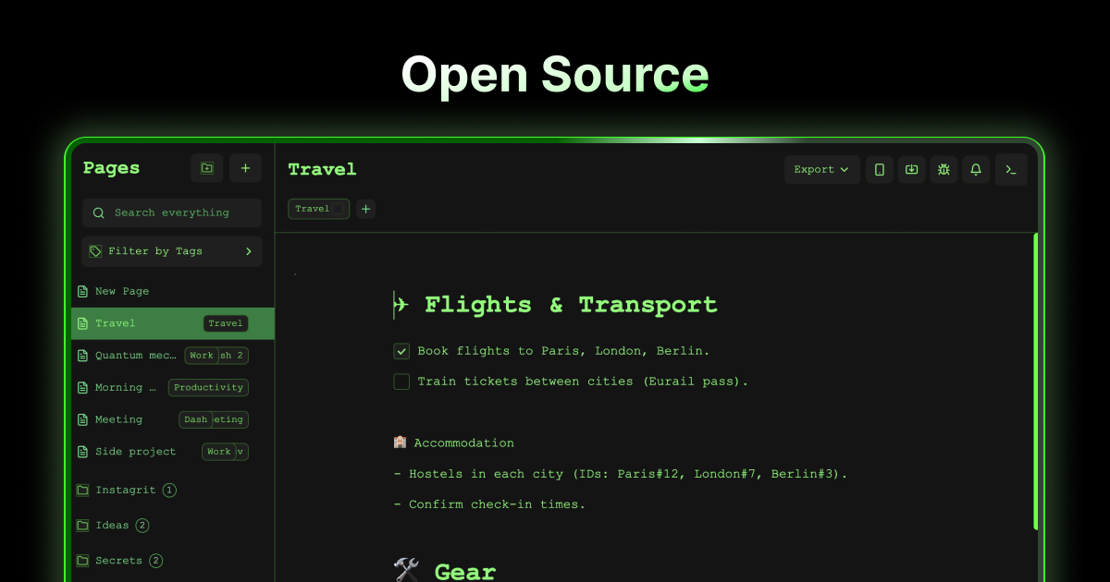The height and width of the screenshot is (582, 1110).
Task: Open the terminal command icon
Action: [1011, 169]
